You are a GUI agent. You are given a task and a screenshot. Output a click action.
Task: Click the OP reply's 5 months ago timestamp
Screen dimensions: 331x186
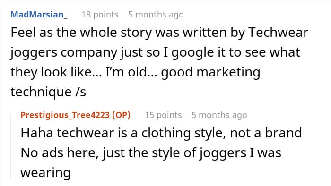[219, 115]
